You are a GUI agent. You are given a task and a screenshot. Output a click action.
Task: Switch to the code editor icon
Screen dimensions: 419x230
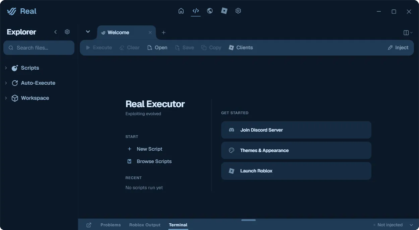[196, 11]
